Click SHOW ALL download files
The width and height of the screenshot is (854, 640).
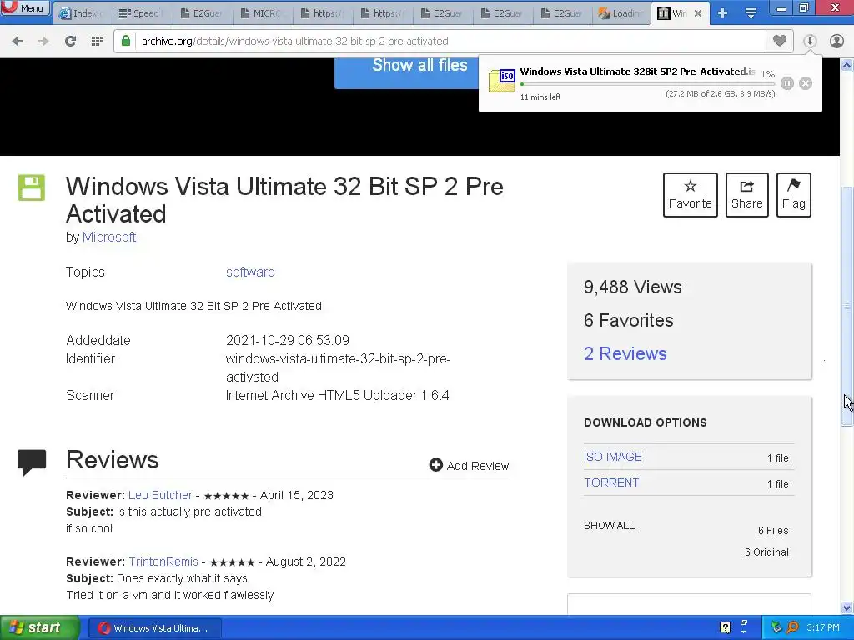coord(609,526)
